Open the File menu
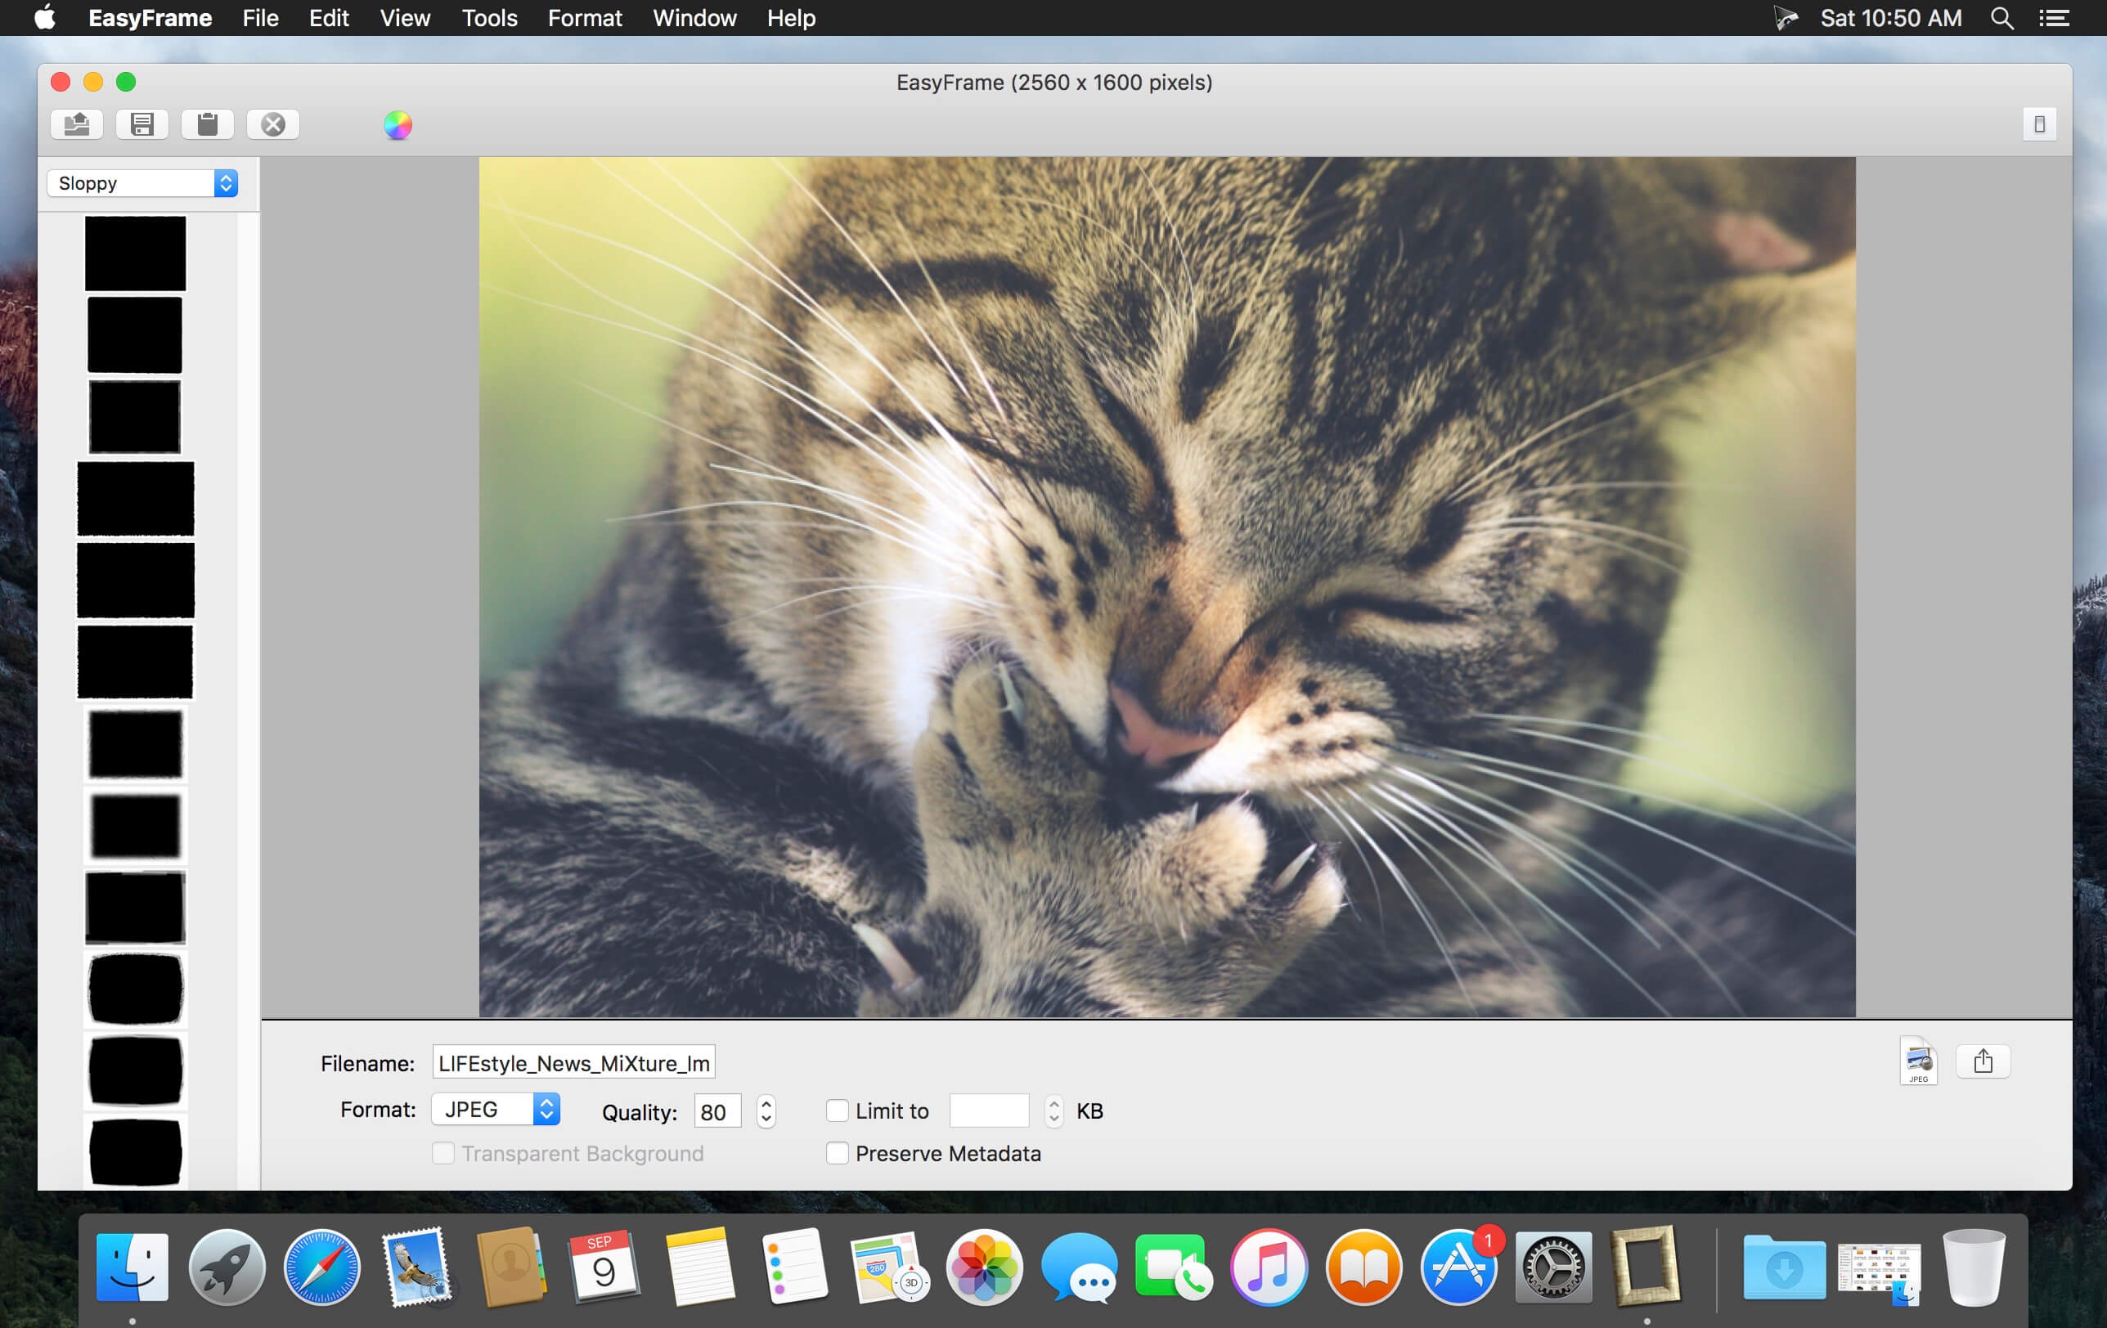 [x=261, y=17]
